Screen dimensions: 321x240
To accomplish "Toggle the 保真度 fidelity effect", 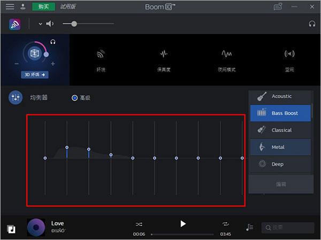I will tap(164, 60).
